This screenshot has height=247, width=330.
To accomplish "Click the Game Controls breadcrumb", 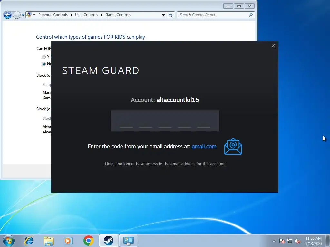I will [x=118, y=15].
